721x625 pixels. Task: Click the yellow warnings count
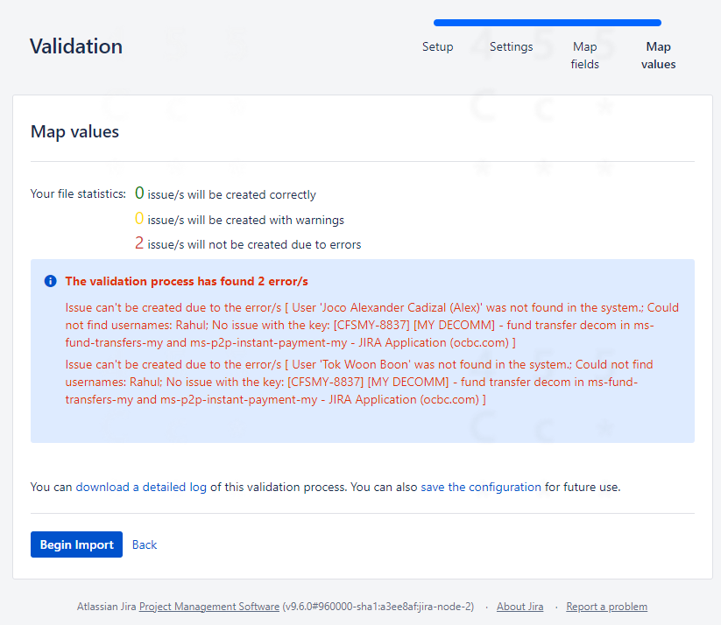(139, 218)
